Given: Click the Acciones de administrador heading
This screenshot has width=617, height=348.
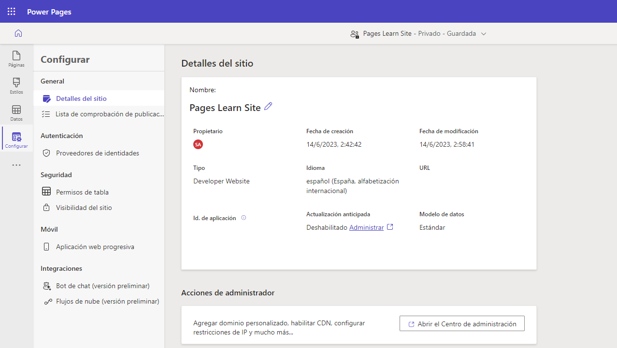Looking at the screenshot, I should point(228,293).
